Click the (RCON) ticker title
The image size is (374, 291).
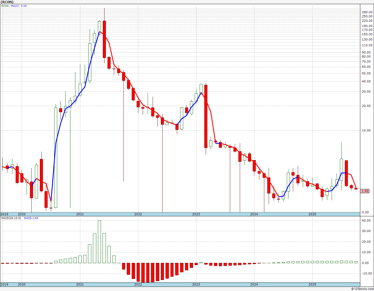coord(7,2)
